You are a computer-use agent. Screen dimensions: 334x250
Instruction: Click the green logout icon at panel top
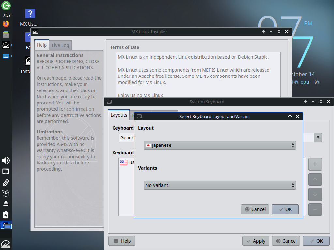pyautogui.click(x=6, y=6)
